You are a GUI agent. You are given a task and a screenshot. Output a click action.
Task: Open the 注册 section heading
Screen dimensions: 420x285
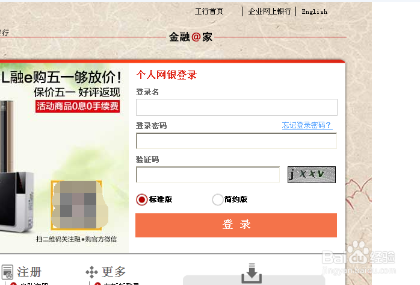point(29,272)
